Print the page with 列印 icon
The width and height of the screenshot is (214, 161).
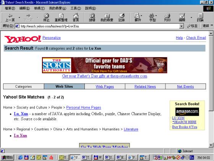(167, 18)
